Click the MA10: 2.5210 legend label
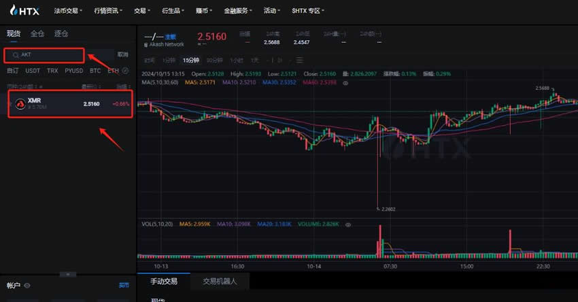578x302 pixels. (x=239, y=82)
